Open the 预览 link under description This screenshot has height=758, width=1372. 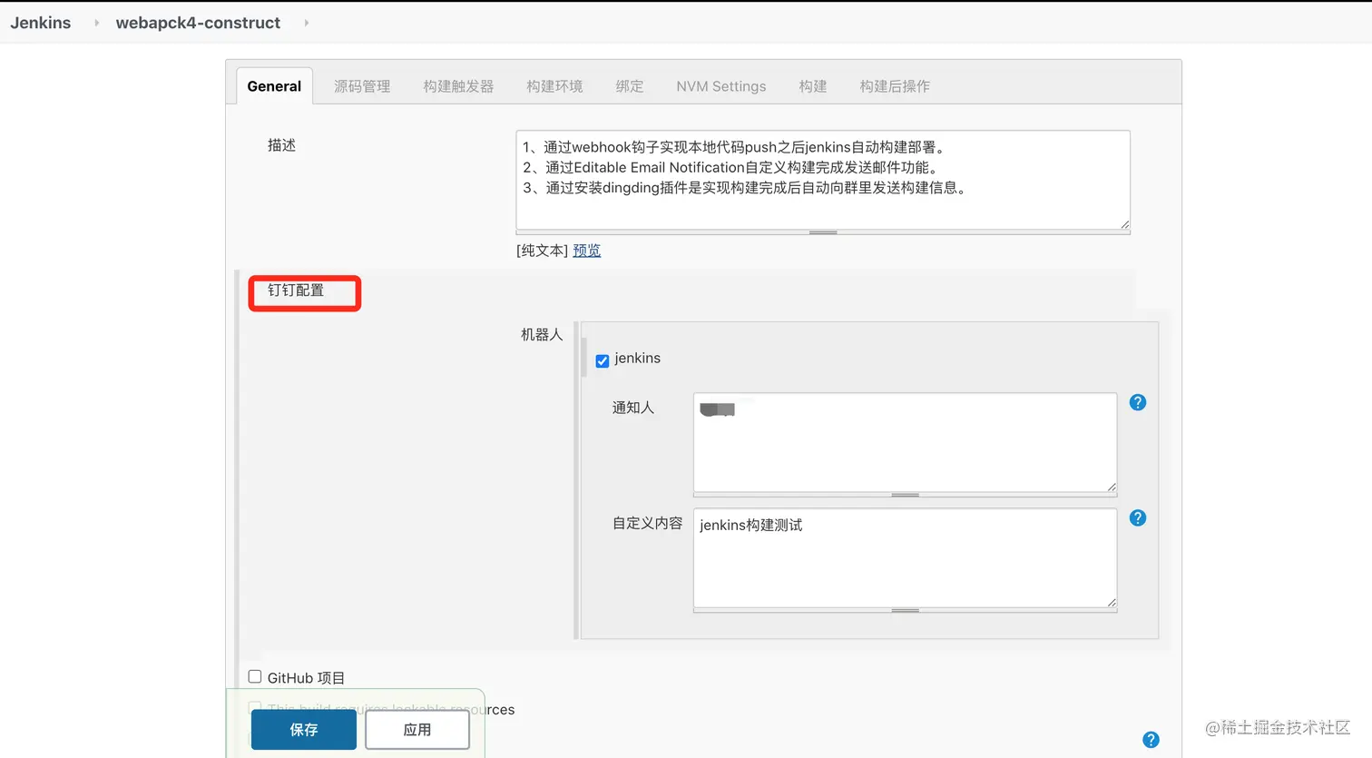(x=586, y=251)
